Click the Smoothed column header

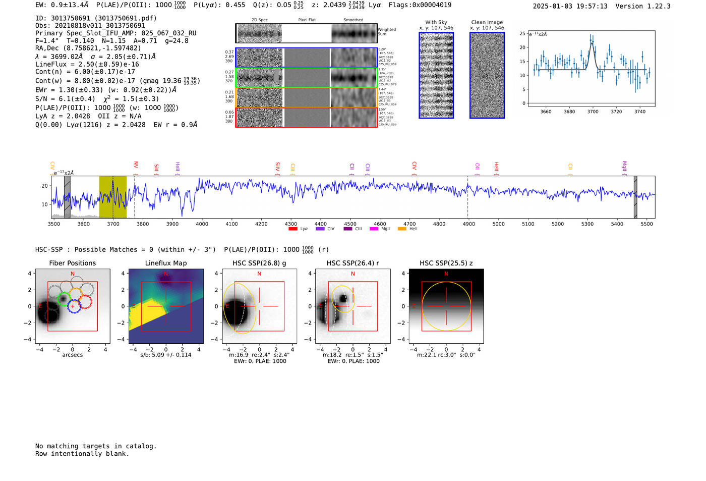coord(353,20)
